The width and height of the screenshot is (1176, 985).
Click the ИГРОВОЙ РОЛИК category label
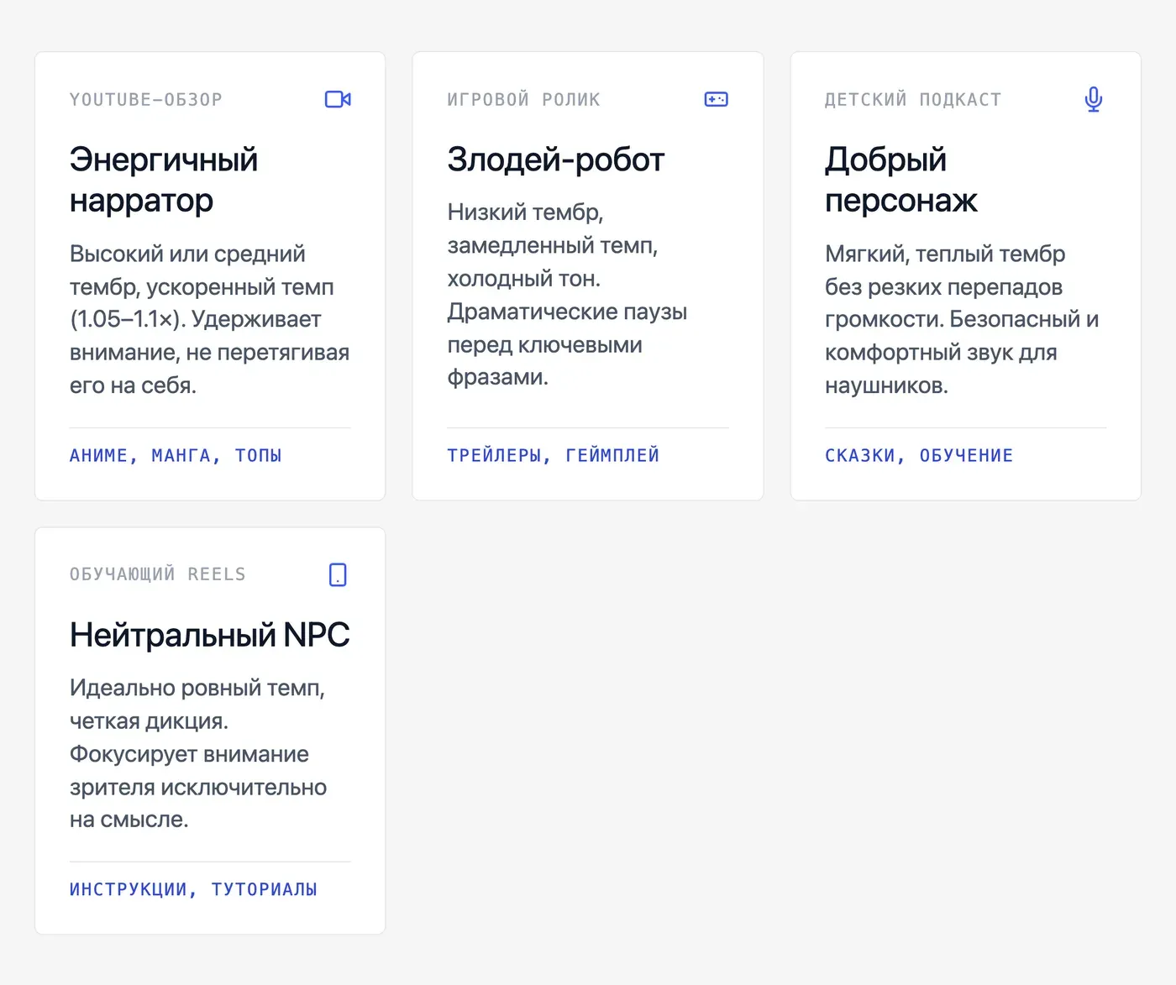(524, 99)
